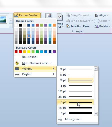Pick the aqua theme color in top row
This screenshot has width=112, height=127.
(50, 25)
